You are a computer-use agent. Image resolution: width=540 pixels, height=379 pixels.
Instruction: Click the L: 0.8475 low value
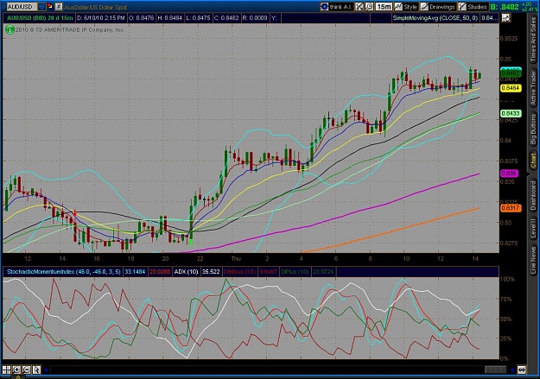click(198, 18)
